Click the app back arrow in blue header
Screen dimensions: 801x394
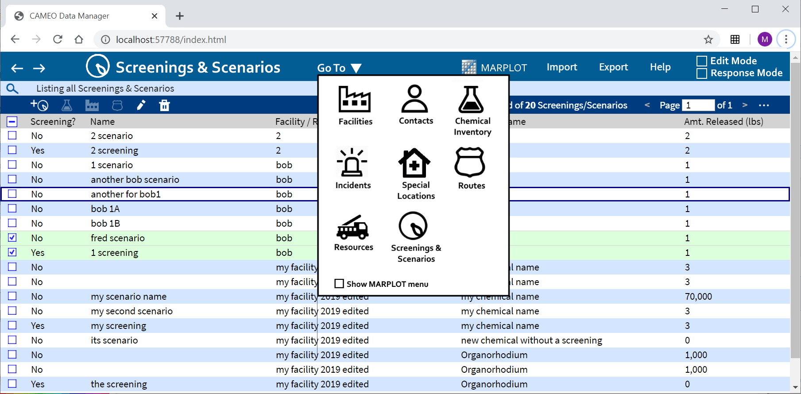point(17,68)
